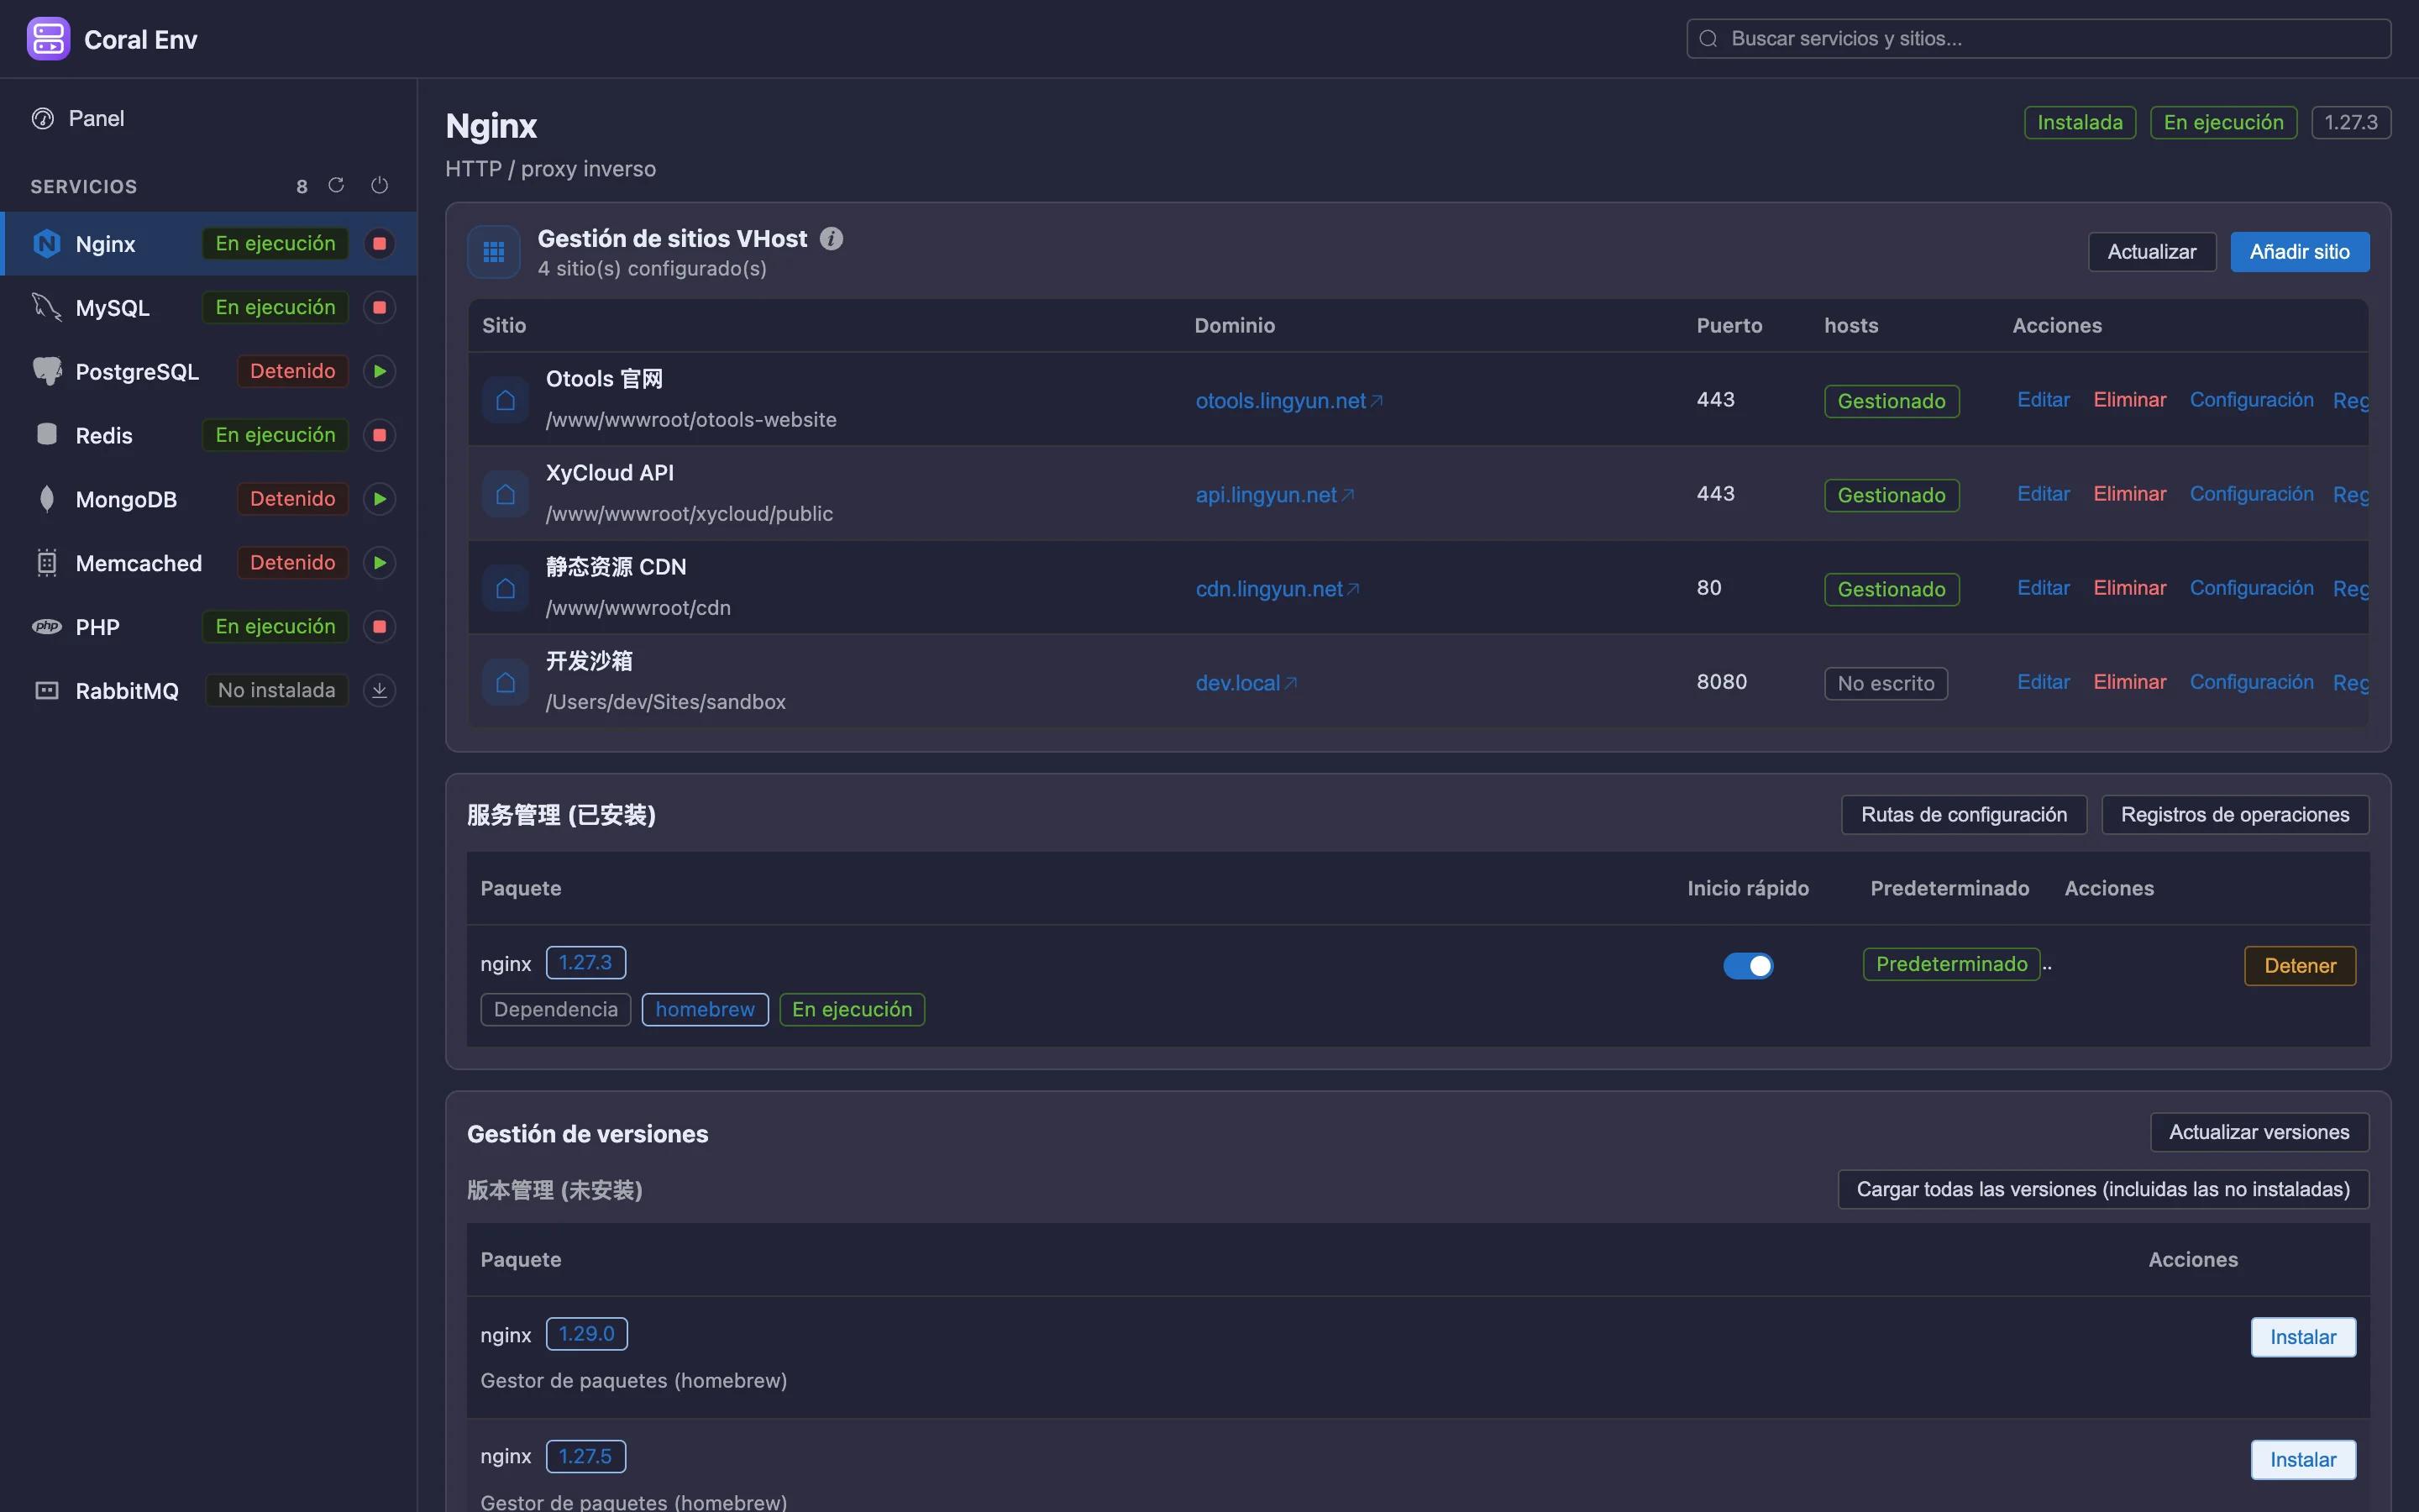Open api.lingyun.net domain link
The height and width of the screenshot is (1512, 2419).
(1274, 495)
